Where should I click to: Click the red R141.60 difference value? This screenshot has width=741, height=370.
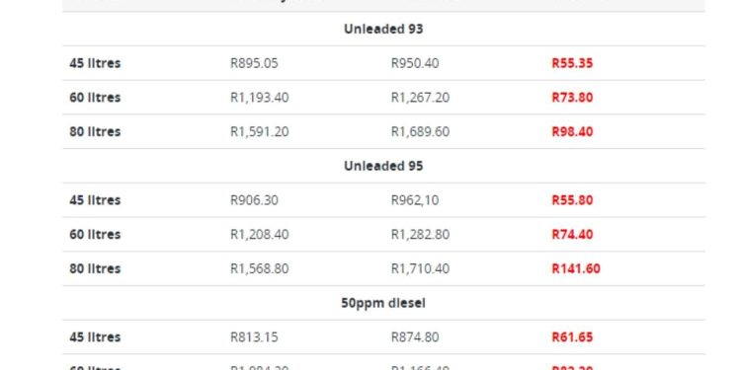tap(576, 268)
